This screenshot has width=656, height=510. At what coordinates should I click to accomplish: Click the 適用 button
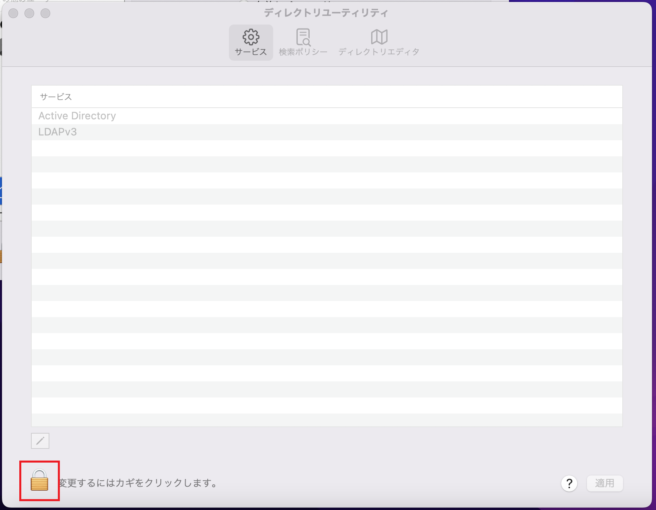point(605,483)
